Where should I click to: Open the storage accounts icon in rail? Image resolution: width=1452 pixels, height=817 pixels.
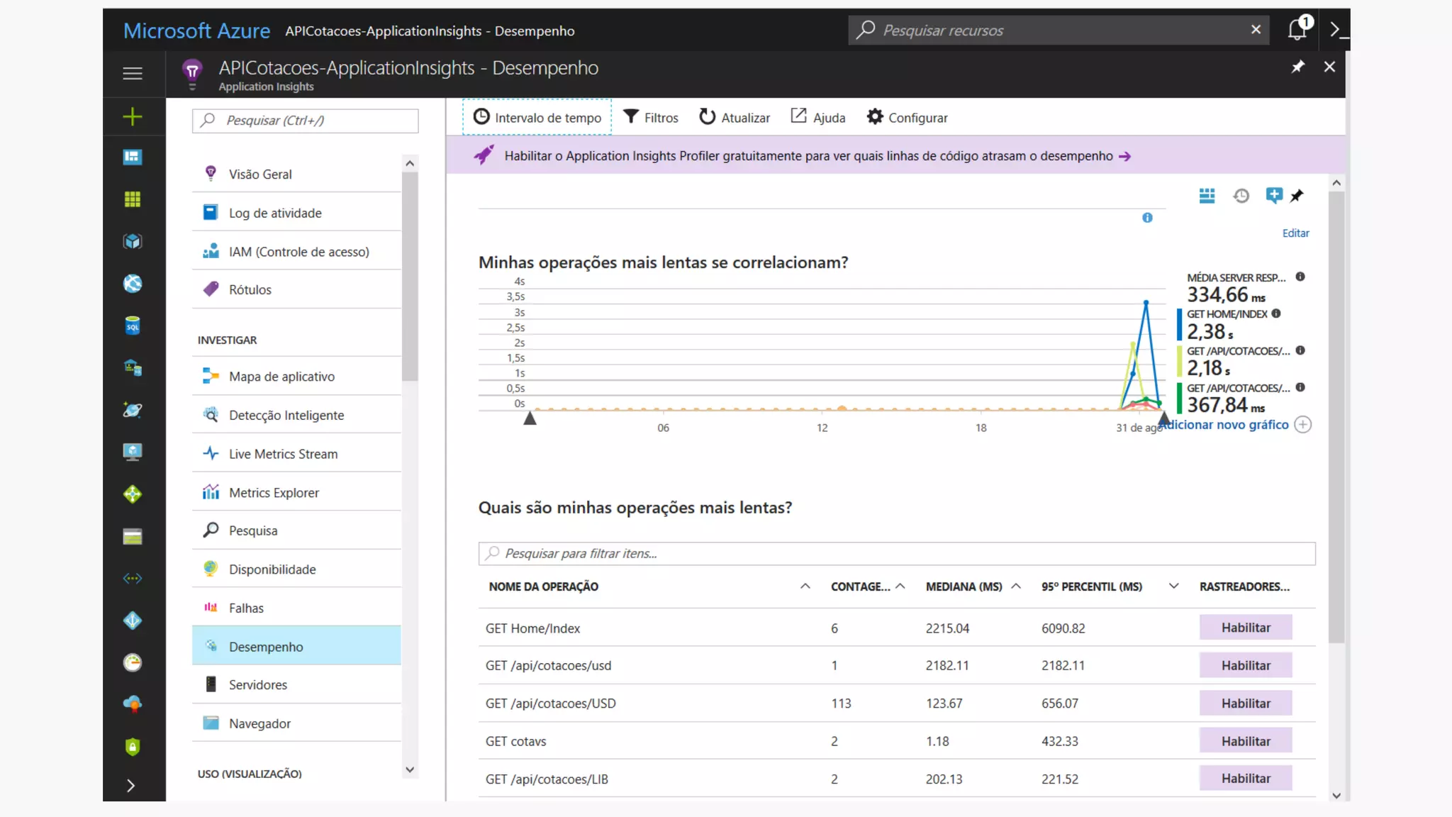(133, 536)
